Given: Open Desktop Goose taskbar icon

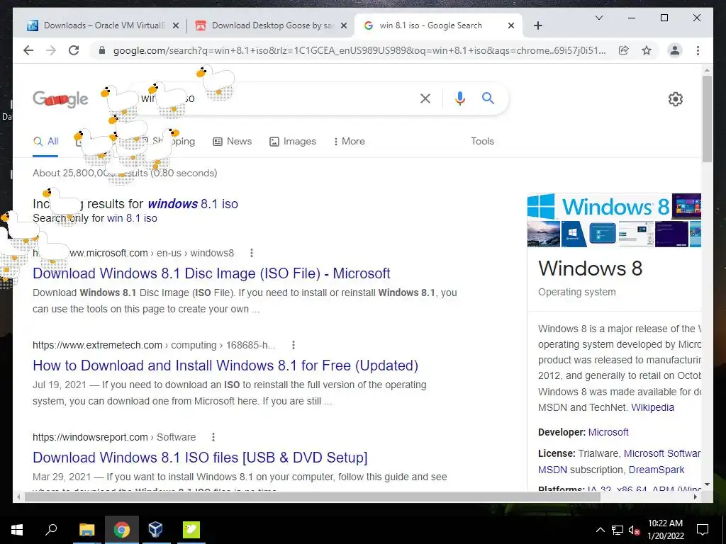Looking at the screenshot, I should pyautogui.click(x=191, y=530).
